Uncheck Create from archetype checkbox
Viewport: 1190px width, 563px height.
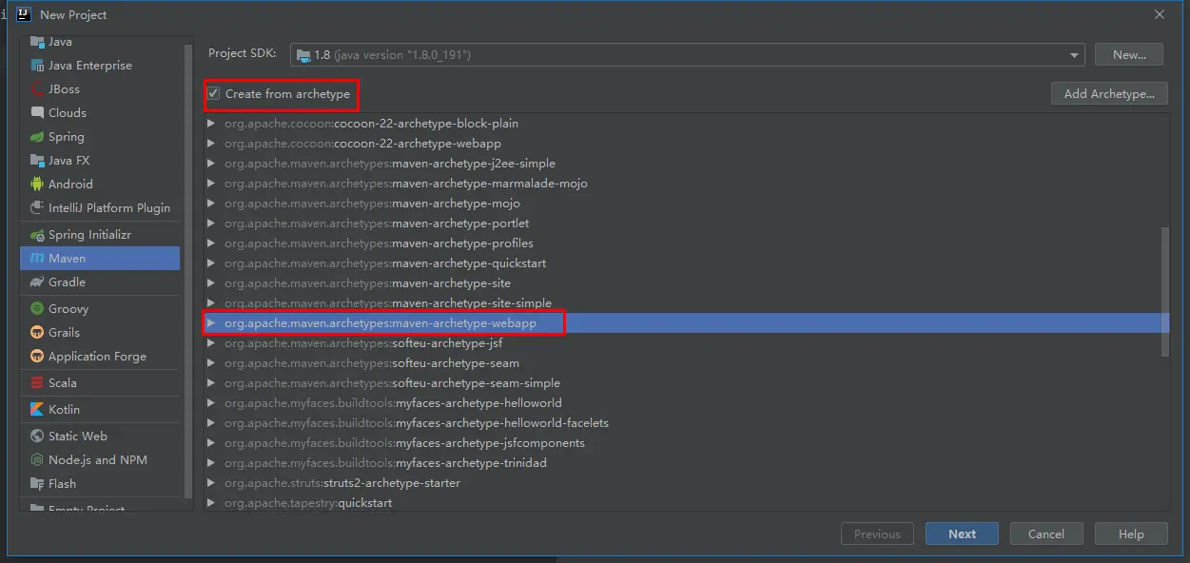click(214, 94)
